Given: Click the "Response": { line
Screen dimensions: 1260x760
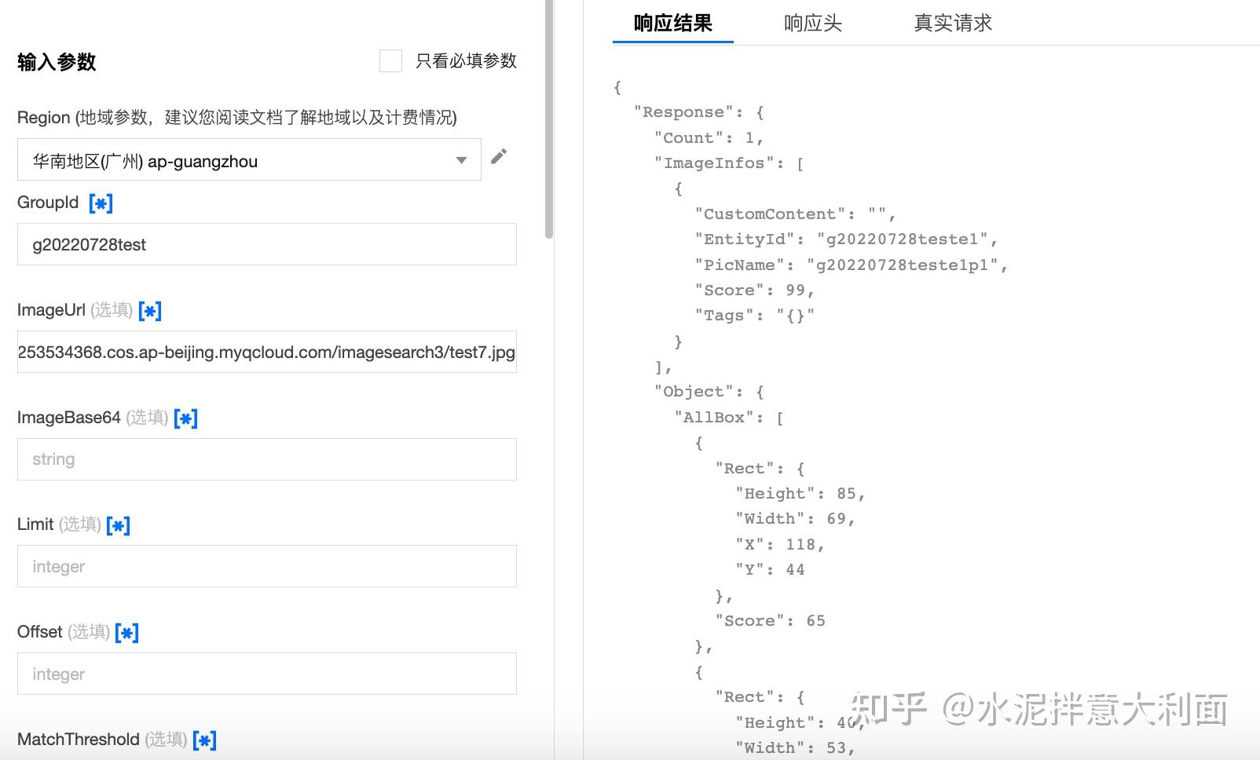Looking at the screenshot, I should pos(698,112).
